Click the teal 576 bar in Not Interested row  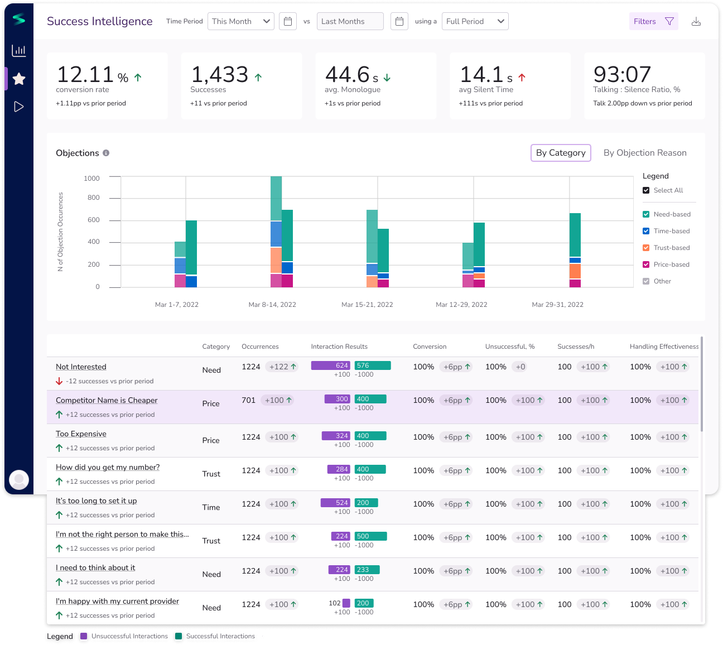tap(373, 365)
